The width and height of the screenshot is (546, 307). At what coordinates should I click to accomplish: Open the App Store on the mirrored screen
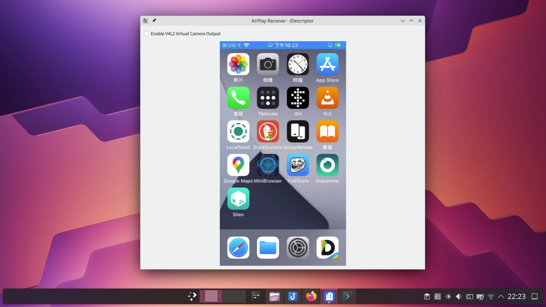coord(327,64)
